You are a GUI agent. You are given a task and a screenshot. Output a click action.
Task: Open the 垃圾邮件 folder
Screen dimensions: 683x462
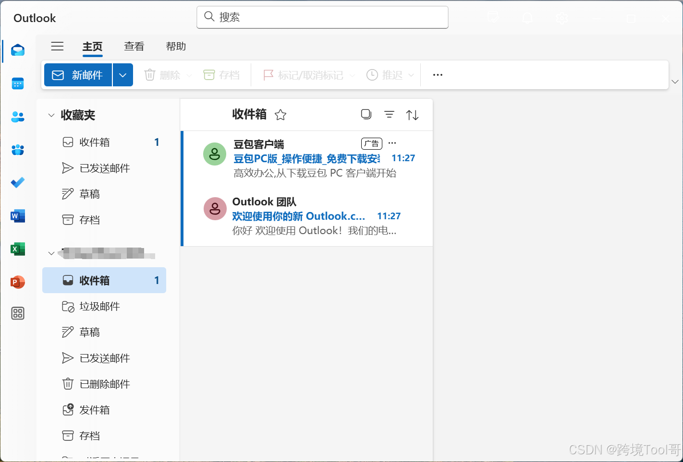click(x=104, y=306)
